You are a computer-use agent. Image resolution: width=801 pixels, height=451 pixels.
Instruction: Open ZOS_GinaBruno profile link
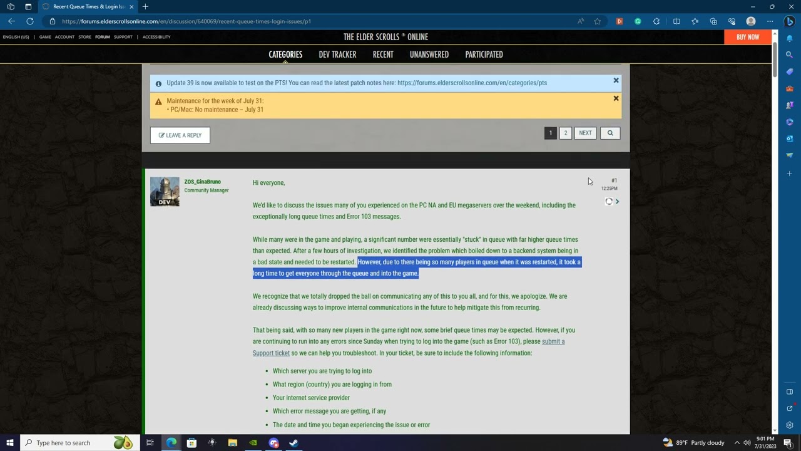[202, 182]
